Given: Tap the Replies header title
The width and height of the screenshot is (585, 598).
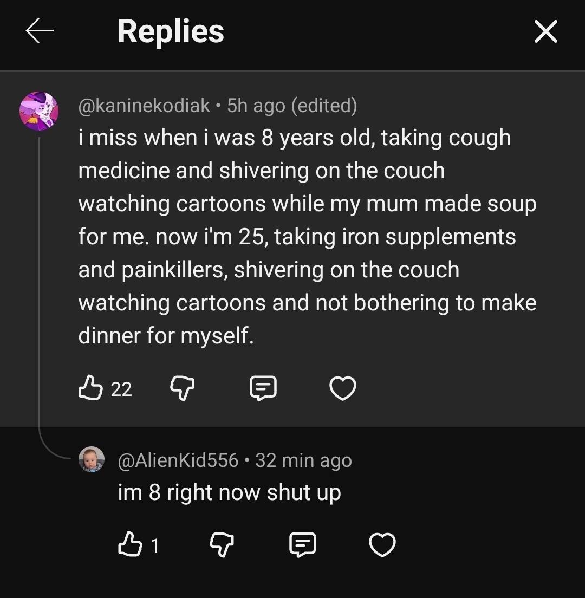Looking at the screenshot, I should point(171,31).
